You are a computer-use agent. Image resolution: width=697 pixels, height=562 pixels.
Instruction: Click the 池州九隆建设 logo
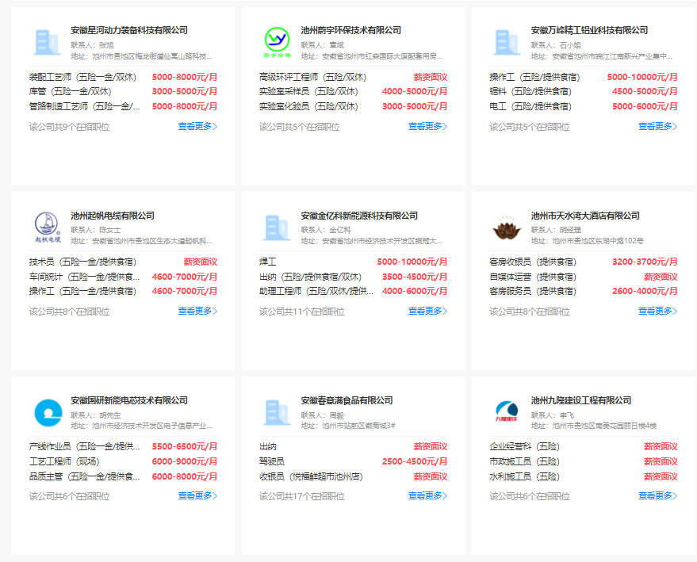click(x=507, y=411)
